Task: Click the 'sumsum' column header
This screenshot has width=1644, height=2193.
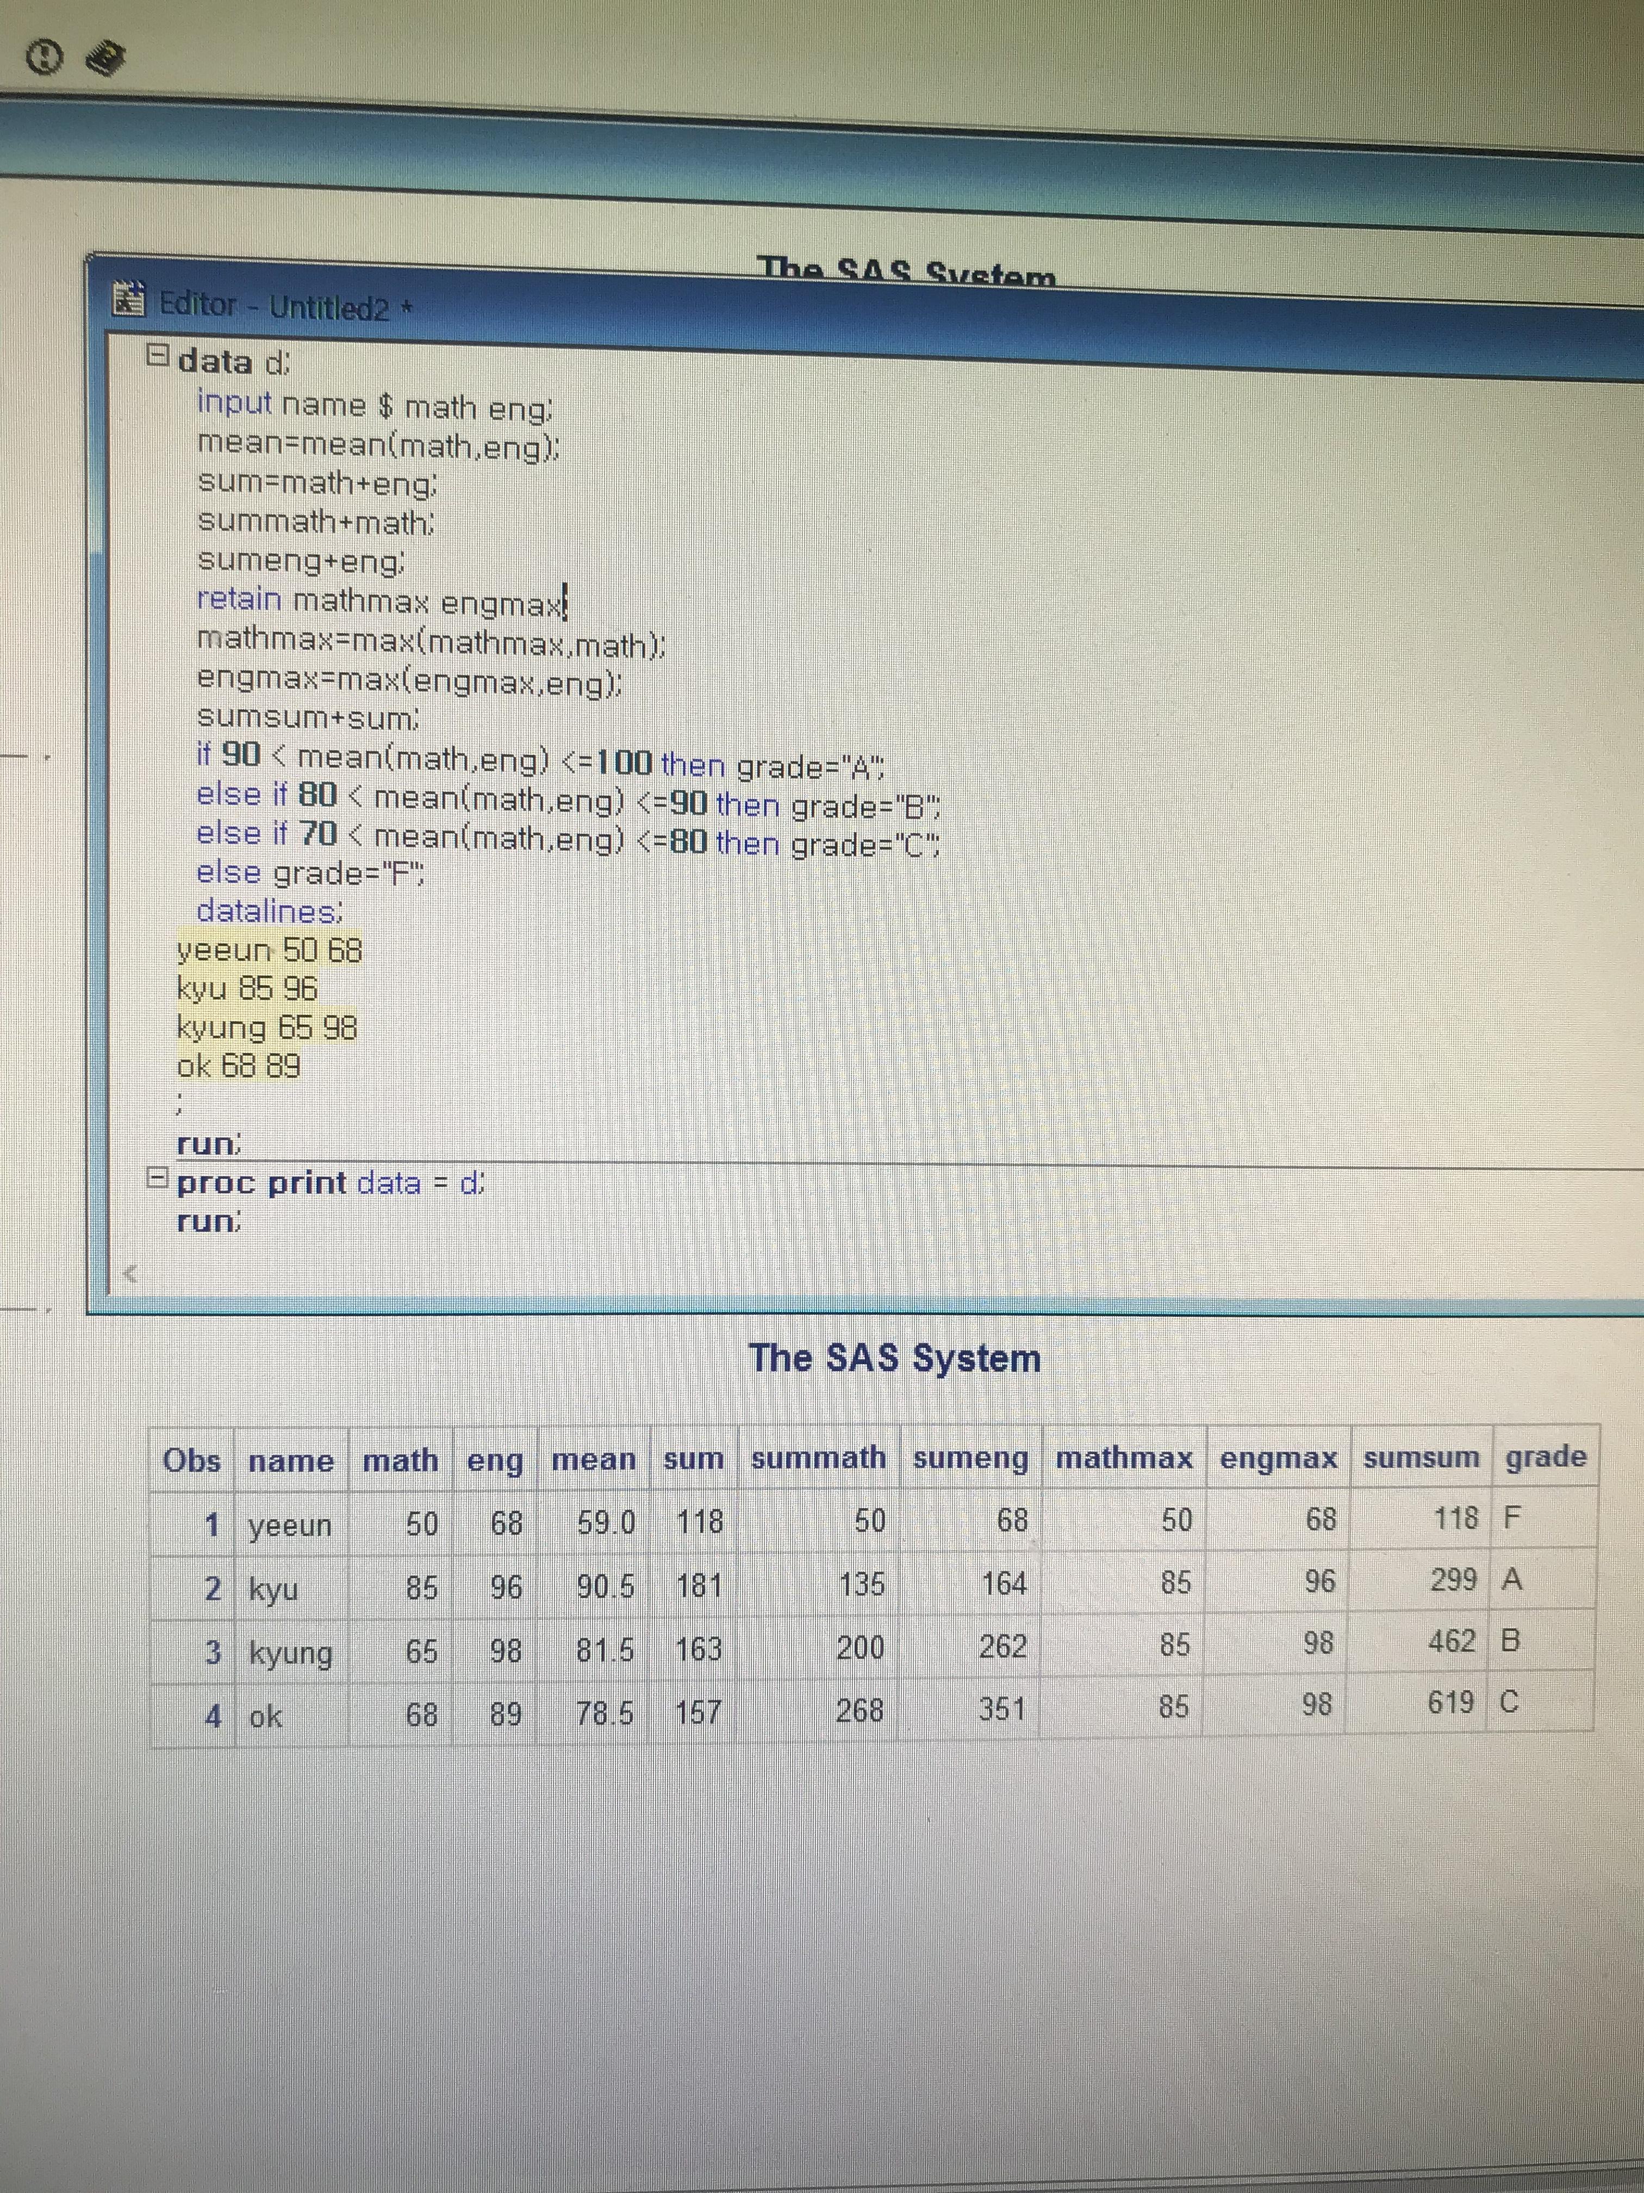Action: [1421, 1457]
